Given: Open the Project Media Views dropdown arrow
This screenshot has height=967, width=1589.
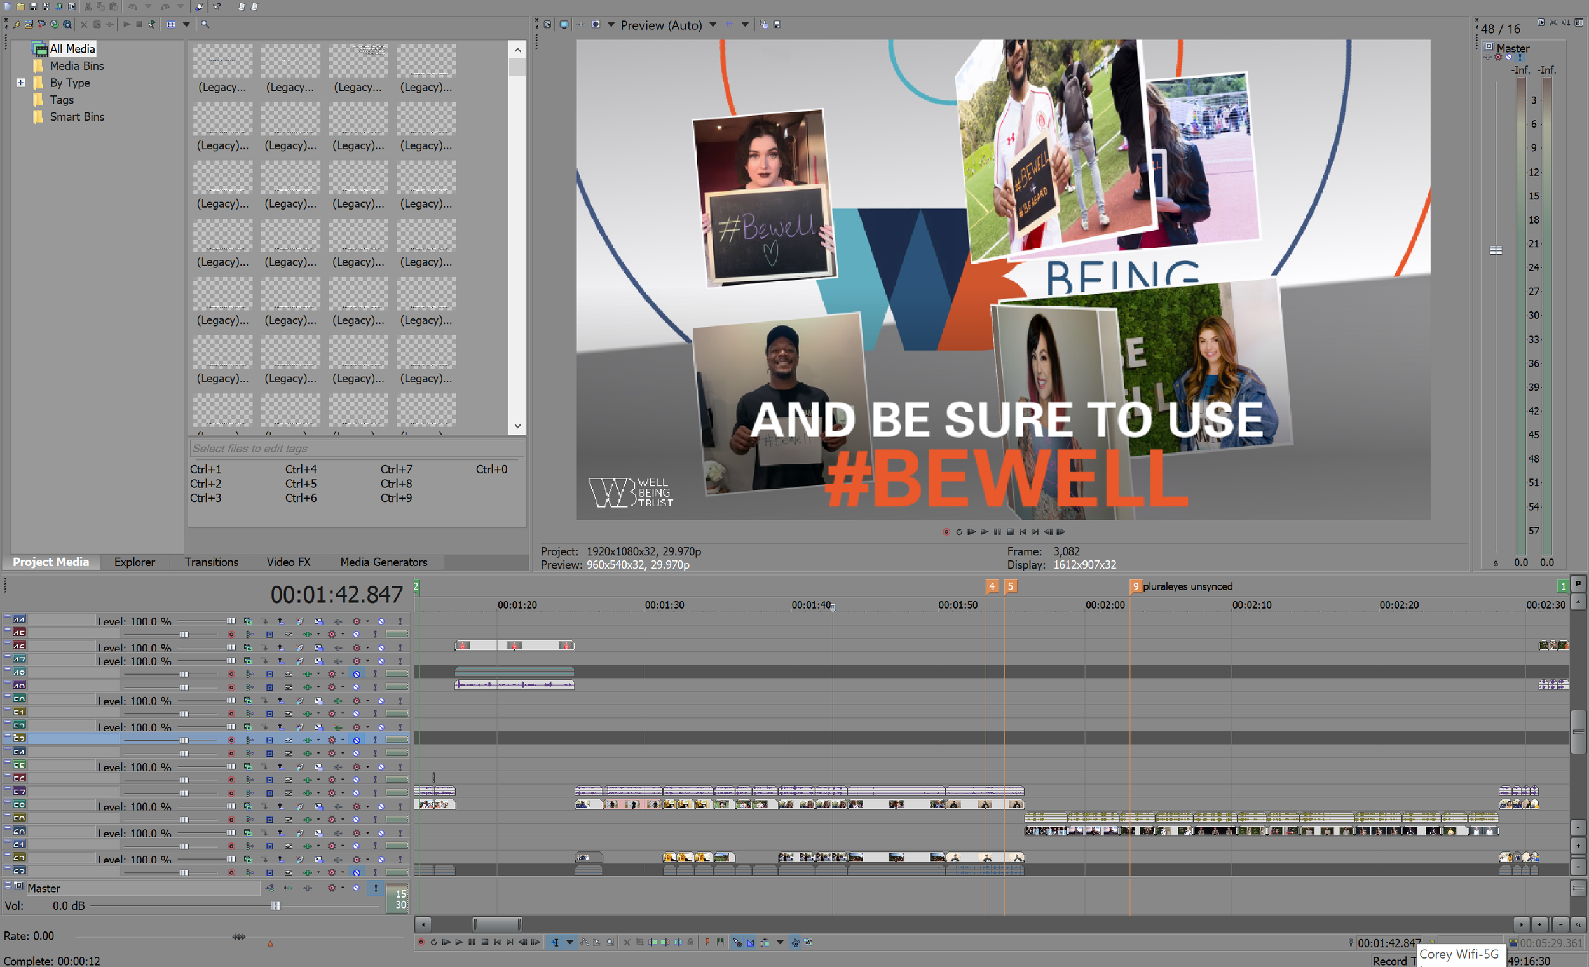Looking at the screenshot, I should tap(186, 25).
